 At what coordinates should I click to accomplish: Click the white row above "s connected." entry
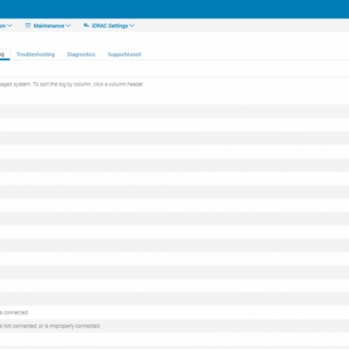[174, 299]
